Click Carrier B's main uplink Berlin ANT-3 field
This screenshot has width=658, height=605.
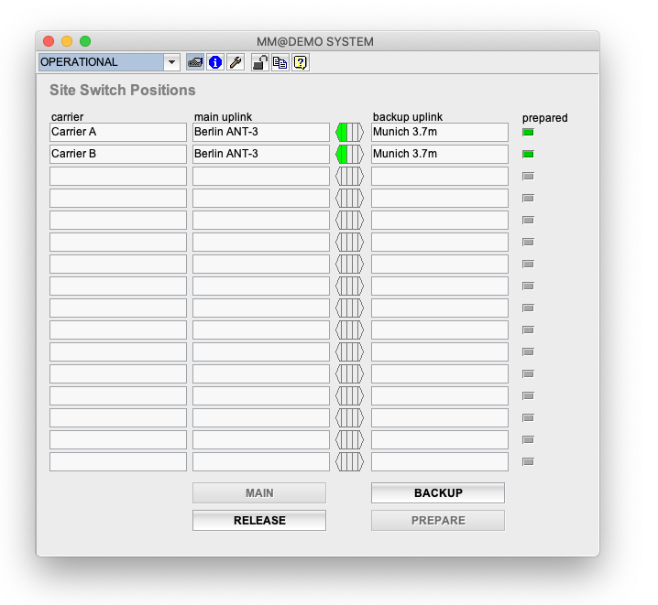pyautogui.click(x=260, y=154)
